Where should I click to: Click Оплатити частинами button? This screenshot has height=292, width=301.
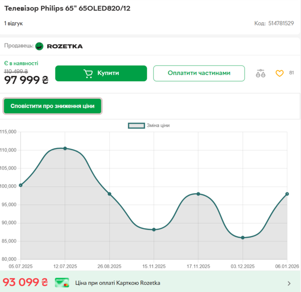[199, 73]
